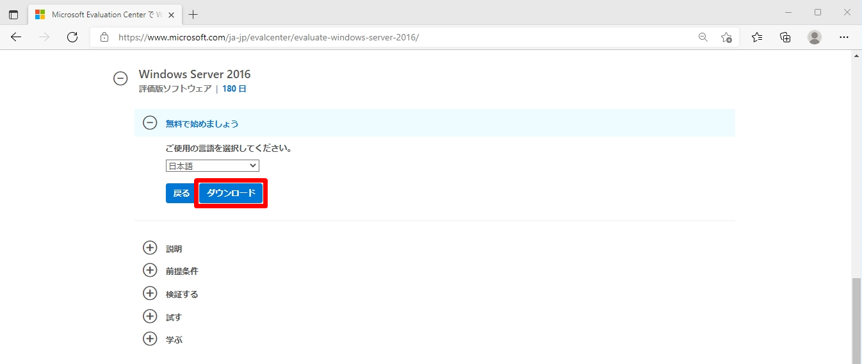
Task: Open browser Settings and more menu
Action: [844, 37]
